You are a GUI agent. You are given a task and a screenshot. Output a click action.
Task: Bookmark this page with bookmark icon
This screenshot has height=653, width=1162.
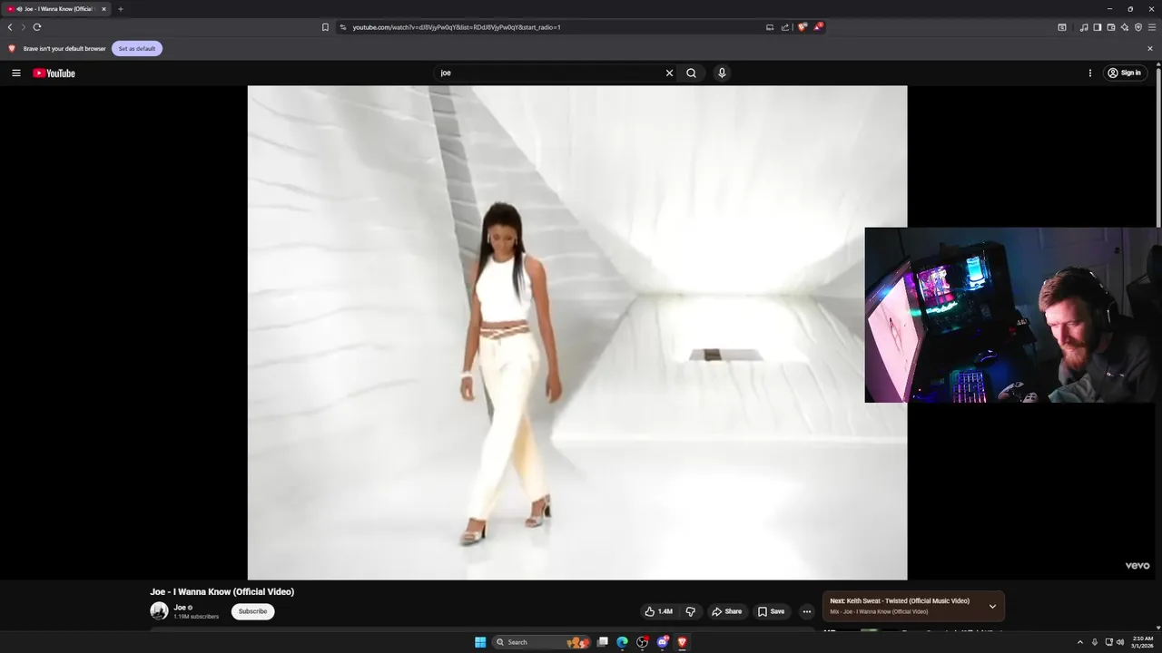point(325,27)
